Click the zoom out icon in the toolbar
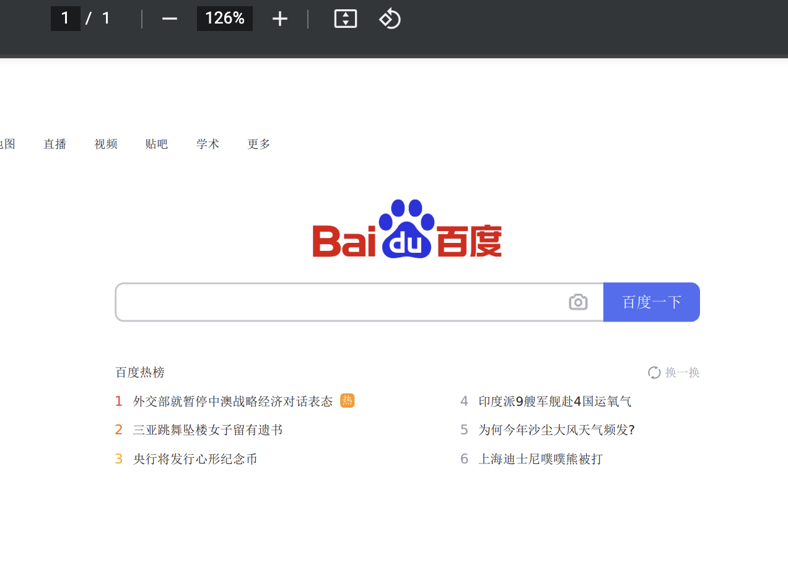 pyautogui.click(x=169, y=19)
